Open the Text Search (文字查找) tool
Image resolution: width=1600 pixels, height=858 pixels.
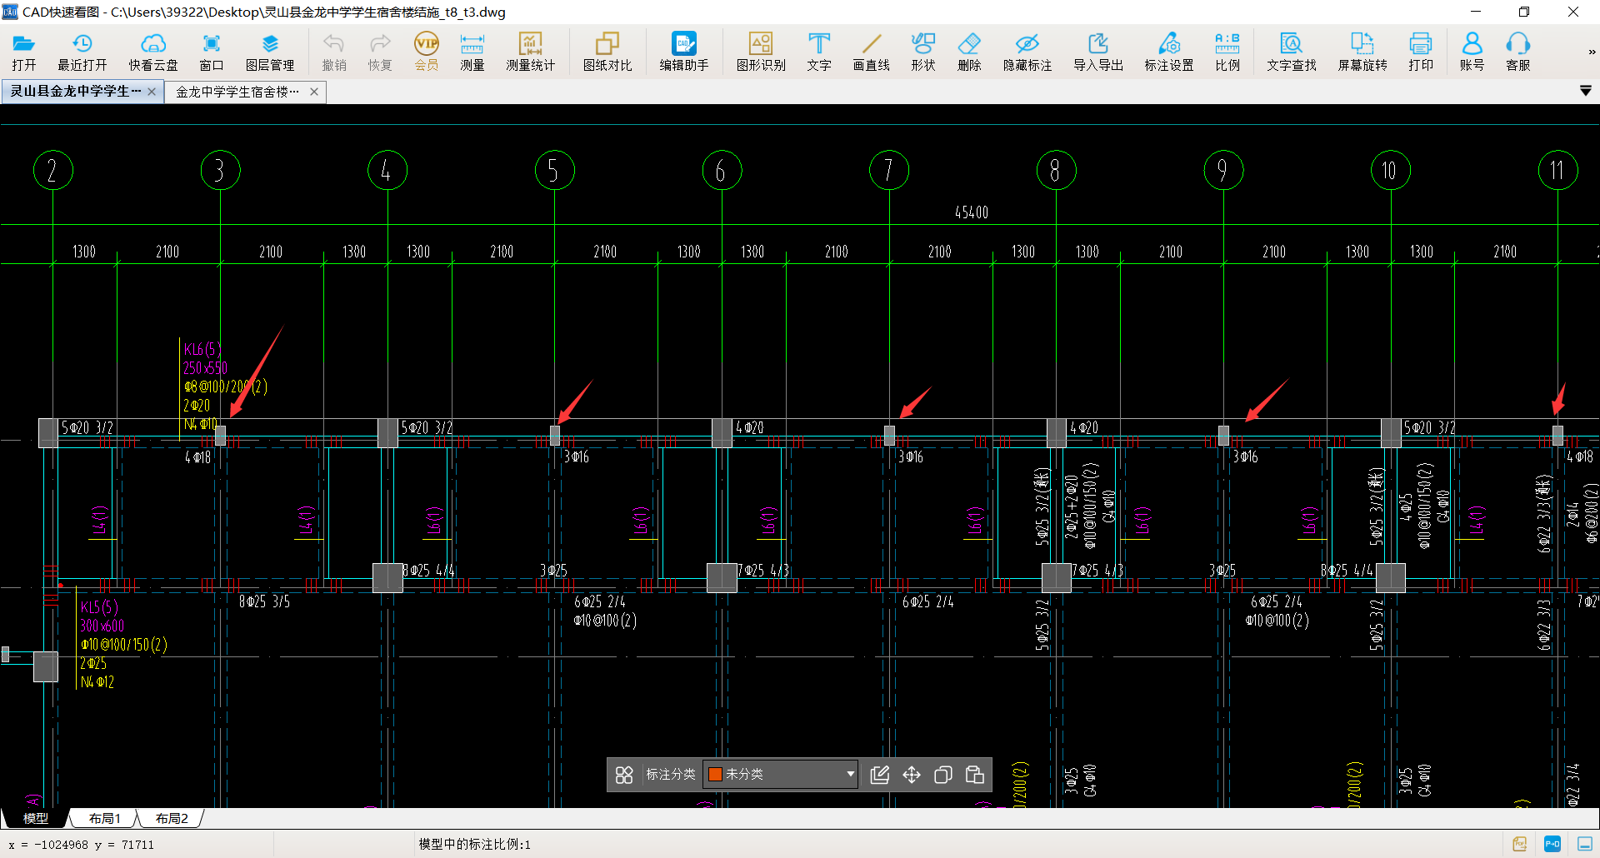click(1291, 52)
